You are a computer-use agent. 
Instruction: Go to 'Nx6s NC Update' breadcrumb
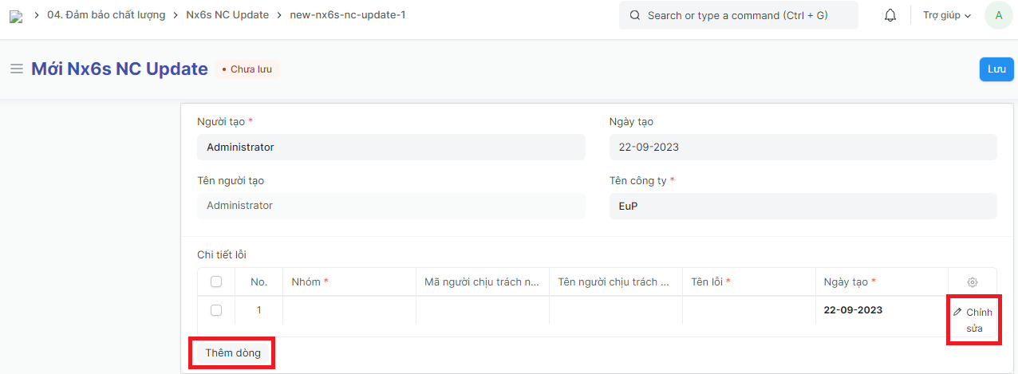tap(227, 15)
